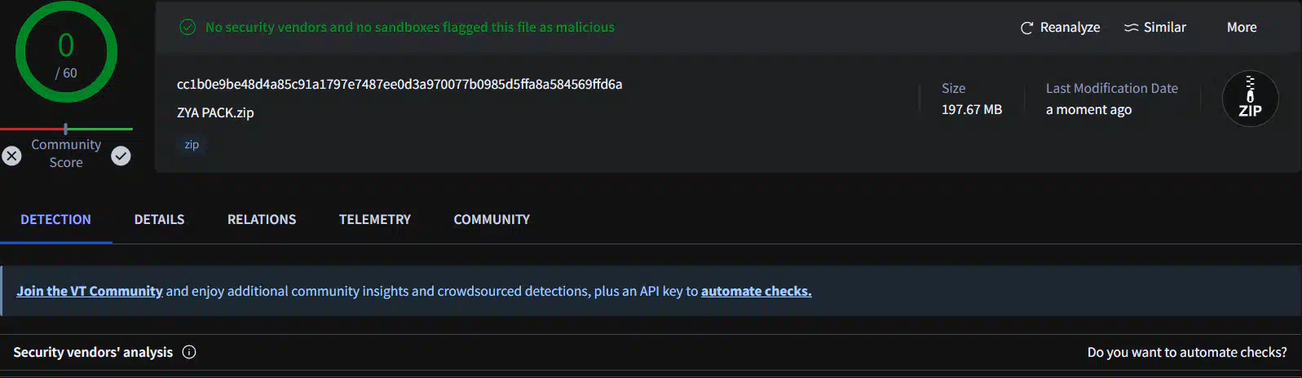Click the 0 / 60 detection score circle
Screen dimensions: 1302x378
tap(66, 52)
